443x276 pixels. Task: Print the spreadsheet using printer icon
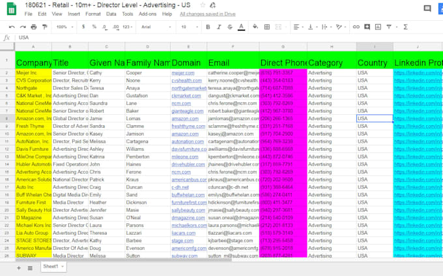point(34,27)
